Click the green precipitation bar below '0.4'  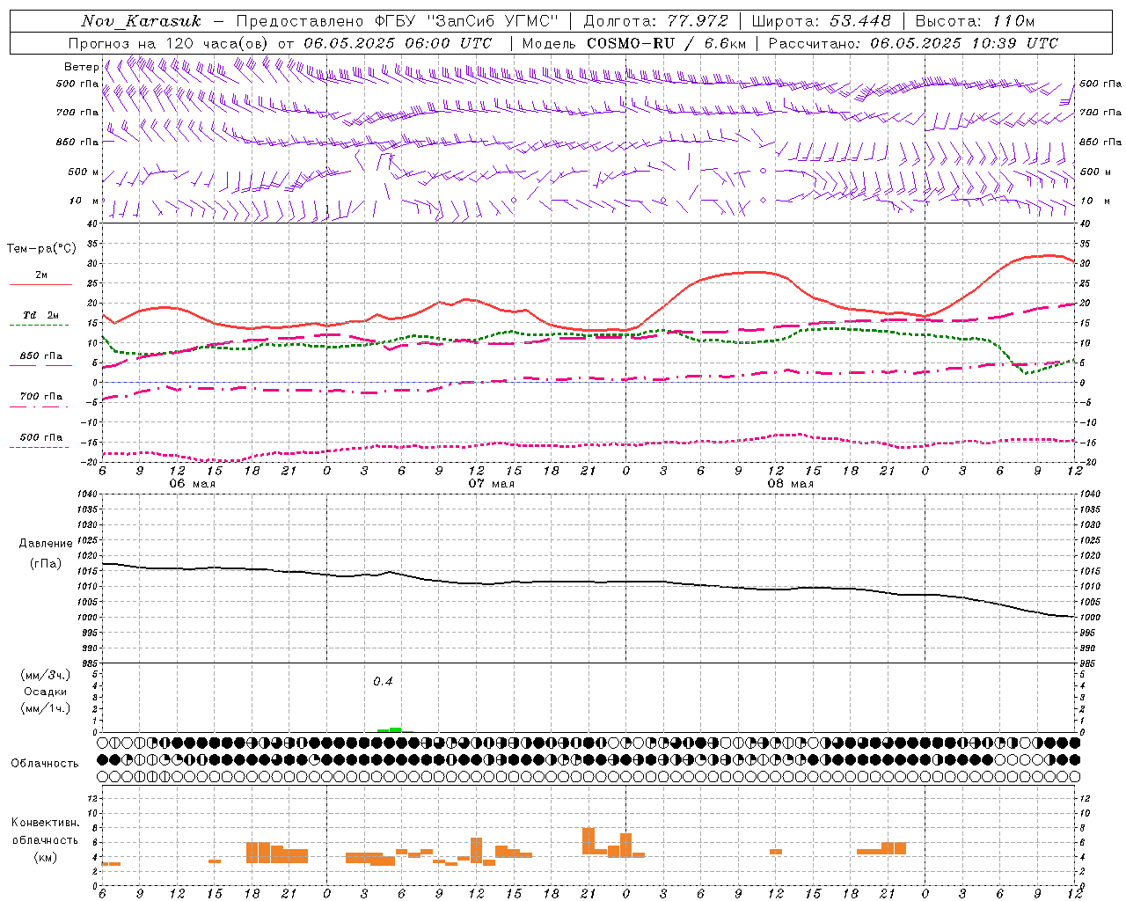pos(390,729)
